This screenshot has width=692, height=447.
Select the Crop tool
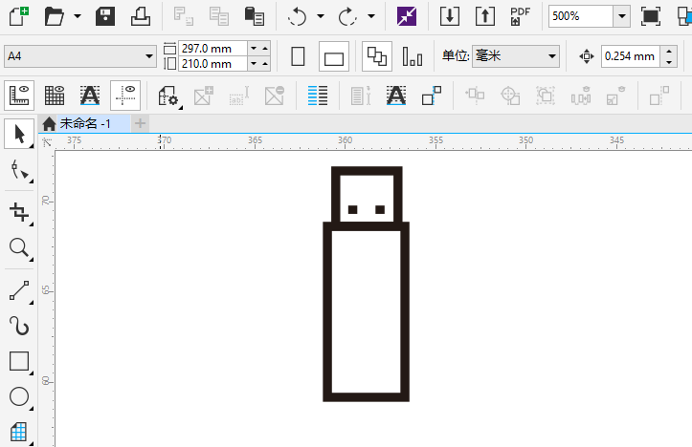tap(18, 211)
